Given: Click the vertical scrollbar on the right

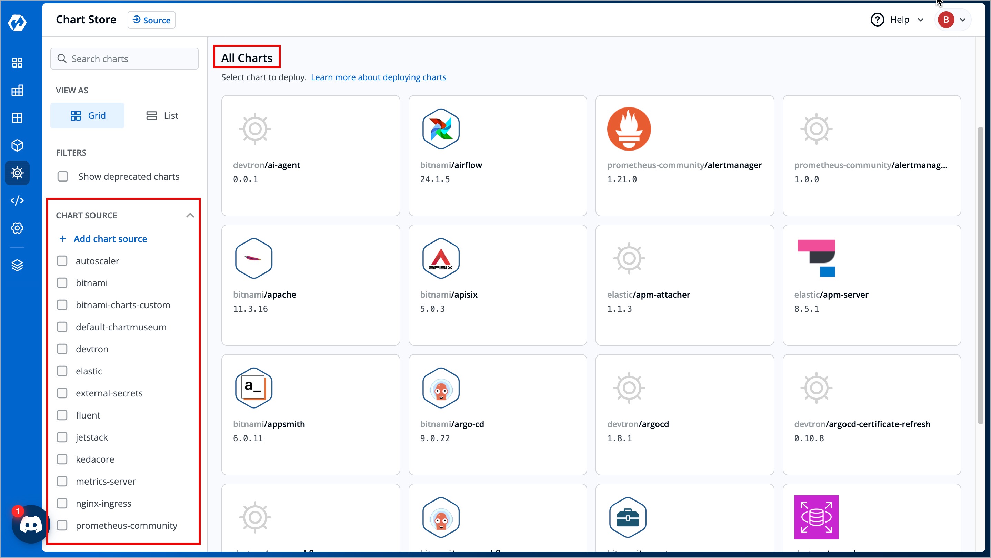Looking at the screenshot, I should [980, 275].
